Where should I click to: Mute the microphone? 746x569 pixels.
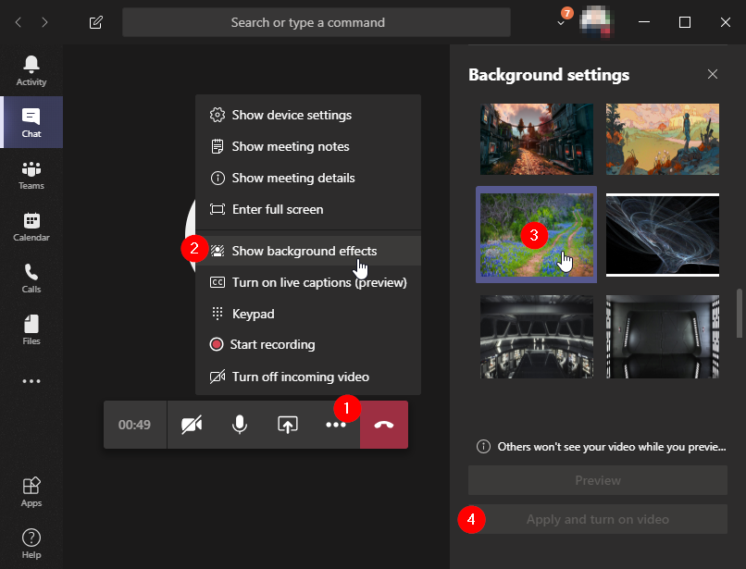tap(240, 425)
